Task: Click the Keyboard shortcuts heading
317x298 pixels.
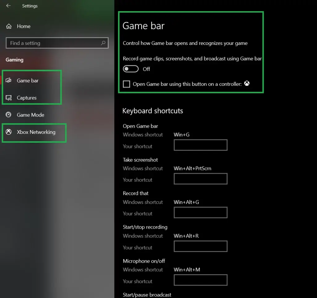Action: pyautogui.click(x=153, y=111)
